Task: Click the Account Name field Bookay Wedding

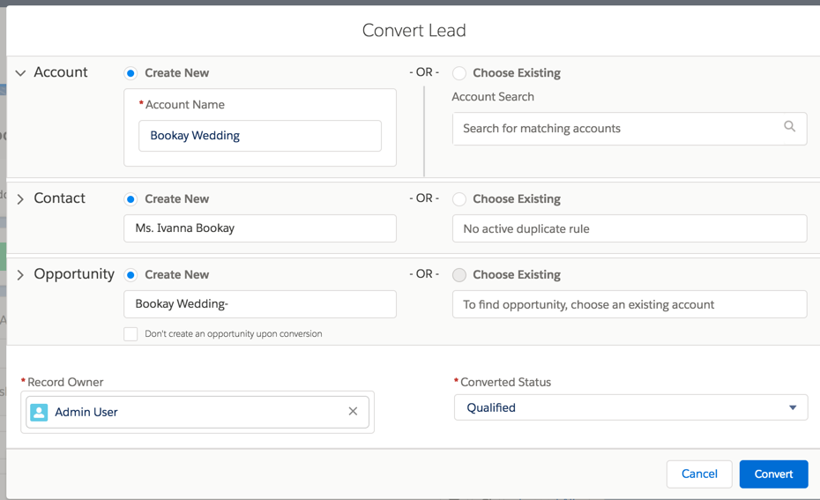Action: pos(260,136)
